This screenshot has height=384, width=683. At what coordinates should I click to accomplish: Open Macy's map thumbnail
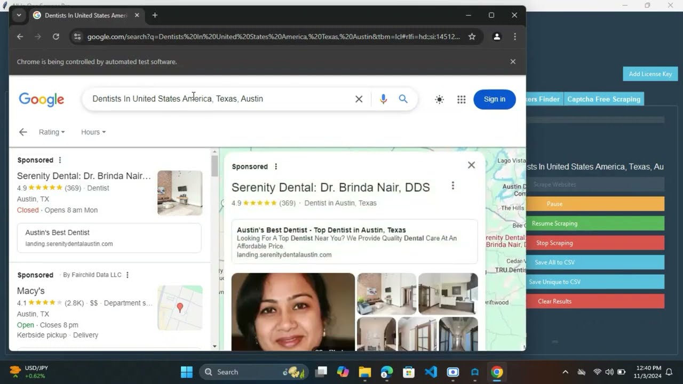(180, 308)
